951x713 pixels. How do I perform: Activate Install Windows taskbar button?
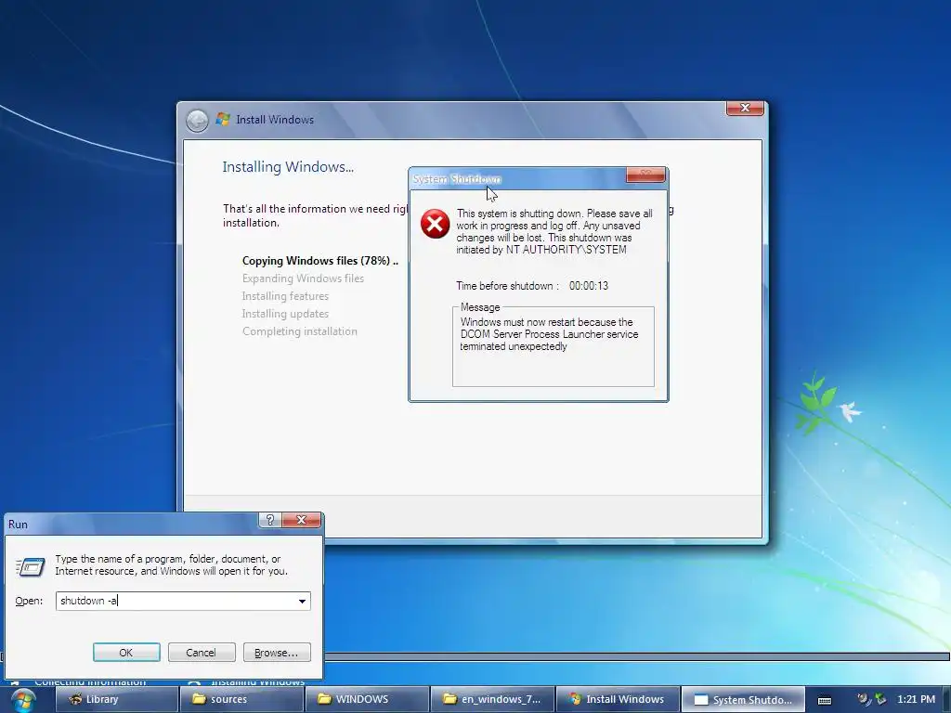pyautogui.click(x=618, y=699)
